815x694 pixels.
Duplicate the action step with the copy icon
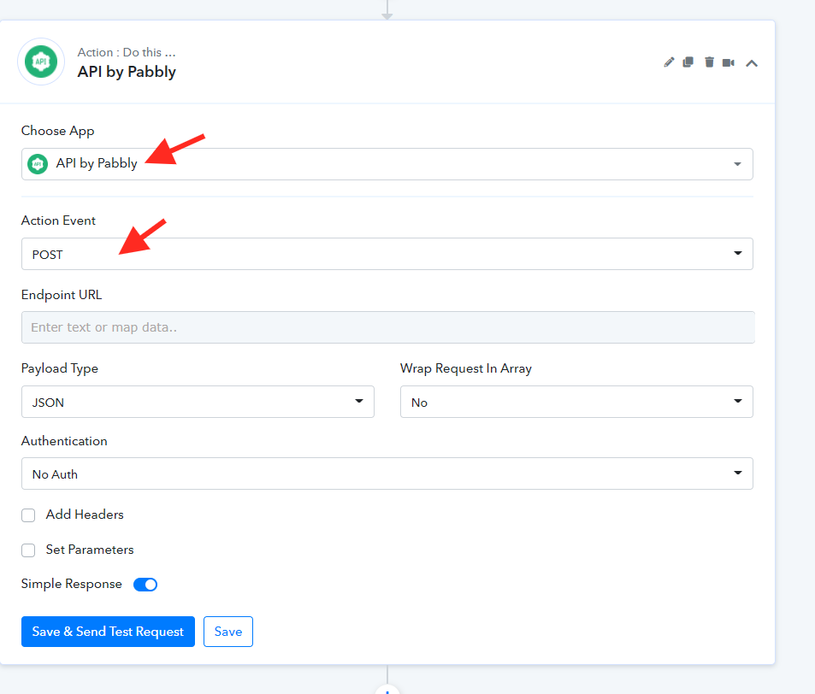pos(688,62)
